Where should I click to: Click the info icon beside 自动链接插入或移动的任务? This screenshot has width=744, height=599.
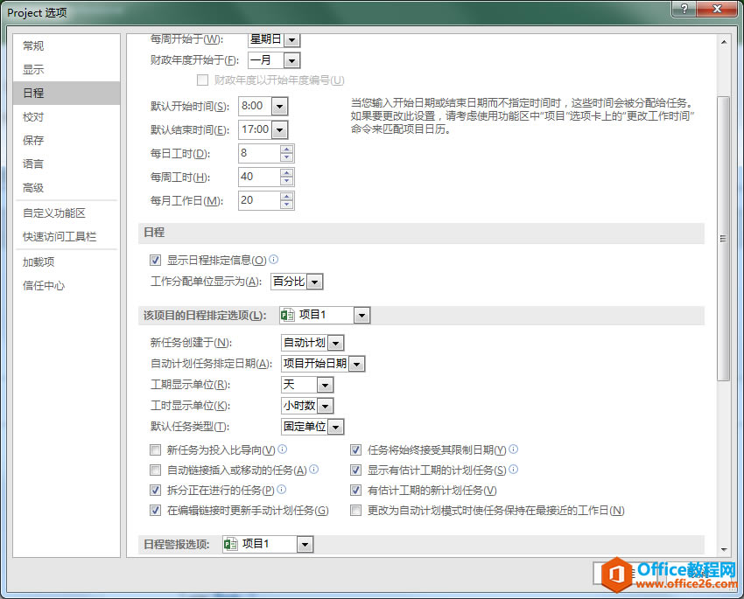(x=313, y=470)
